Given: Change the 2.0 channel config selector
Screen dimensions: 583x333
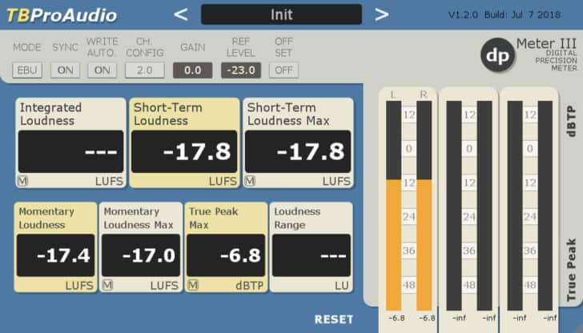Looking at the screenshot, I should [145, 70].
